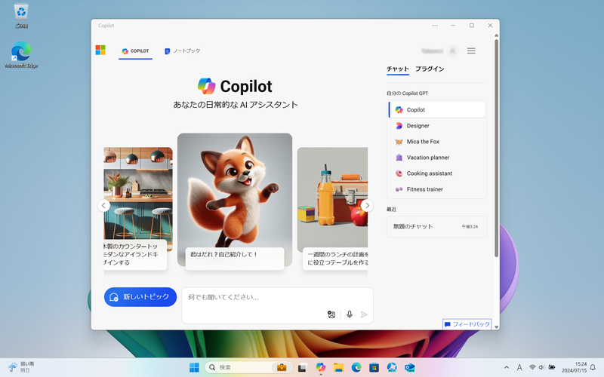Click the Wi-Fi network tray icon
This screenshot has width=604, height=377.
pos(532,367)
